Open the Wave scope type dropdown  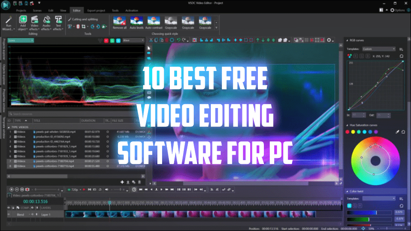pyautogui.click(x=133, y=40)
